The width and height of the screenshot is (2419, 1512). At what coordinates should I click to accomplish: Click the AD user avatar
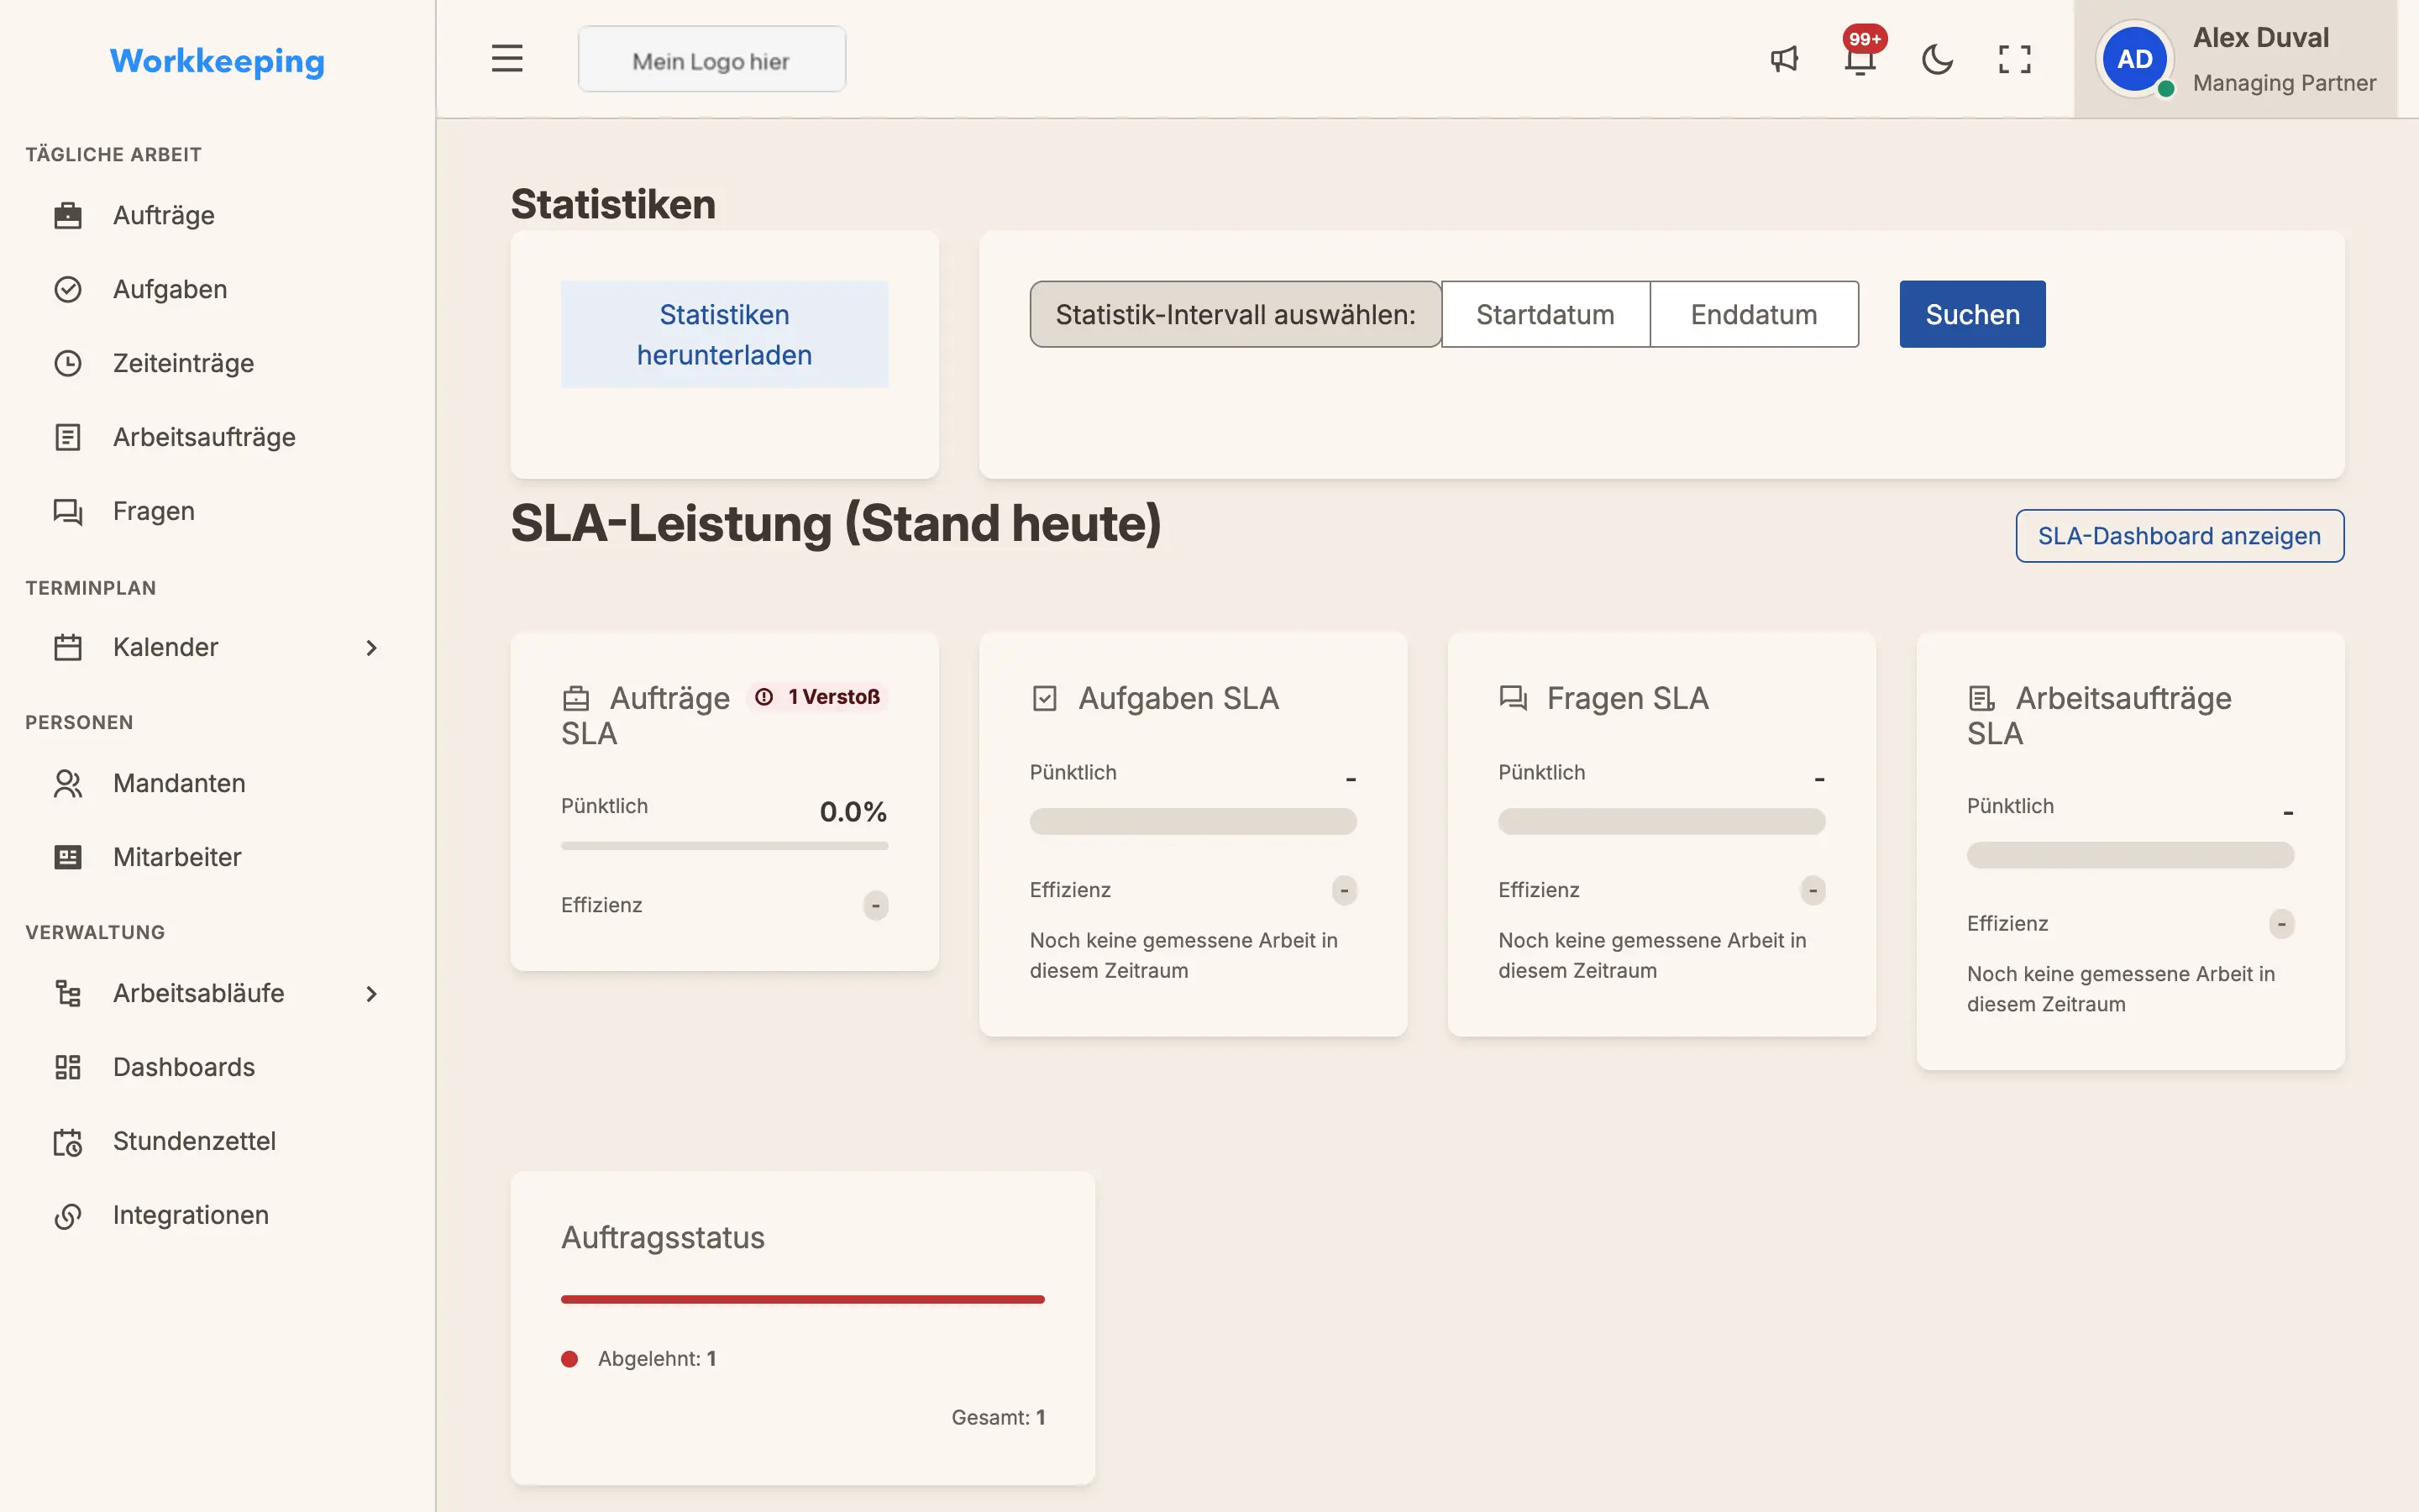pos(2134,59)
